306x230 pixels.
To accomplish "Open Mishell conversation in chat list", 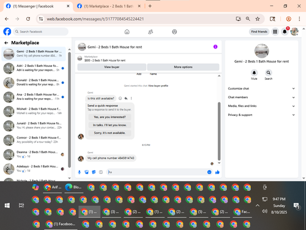I will point(34,111).
